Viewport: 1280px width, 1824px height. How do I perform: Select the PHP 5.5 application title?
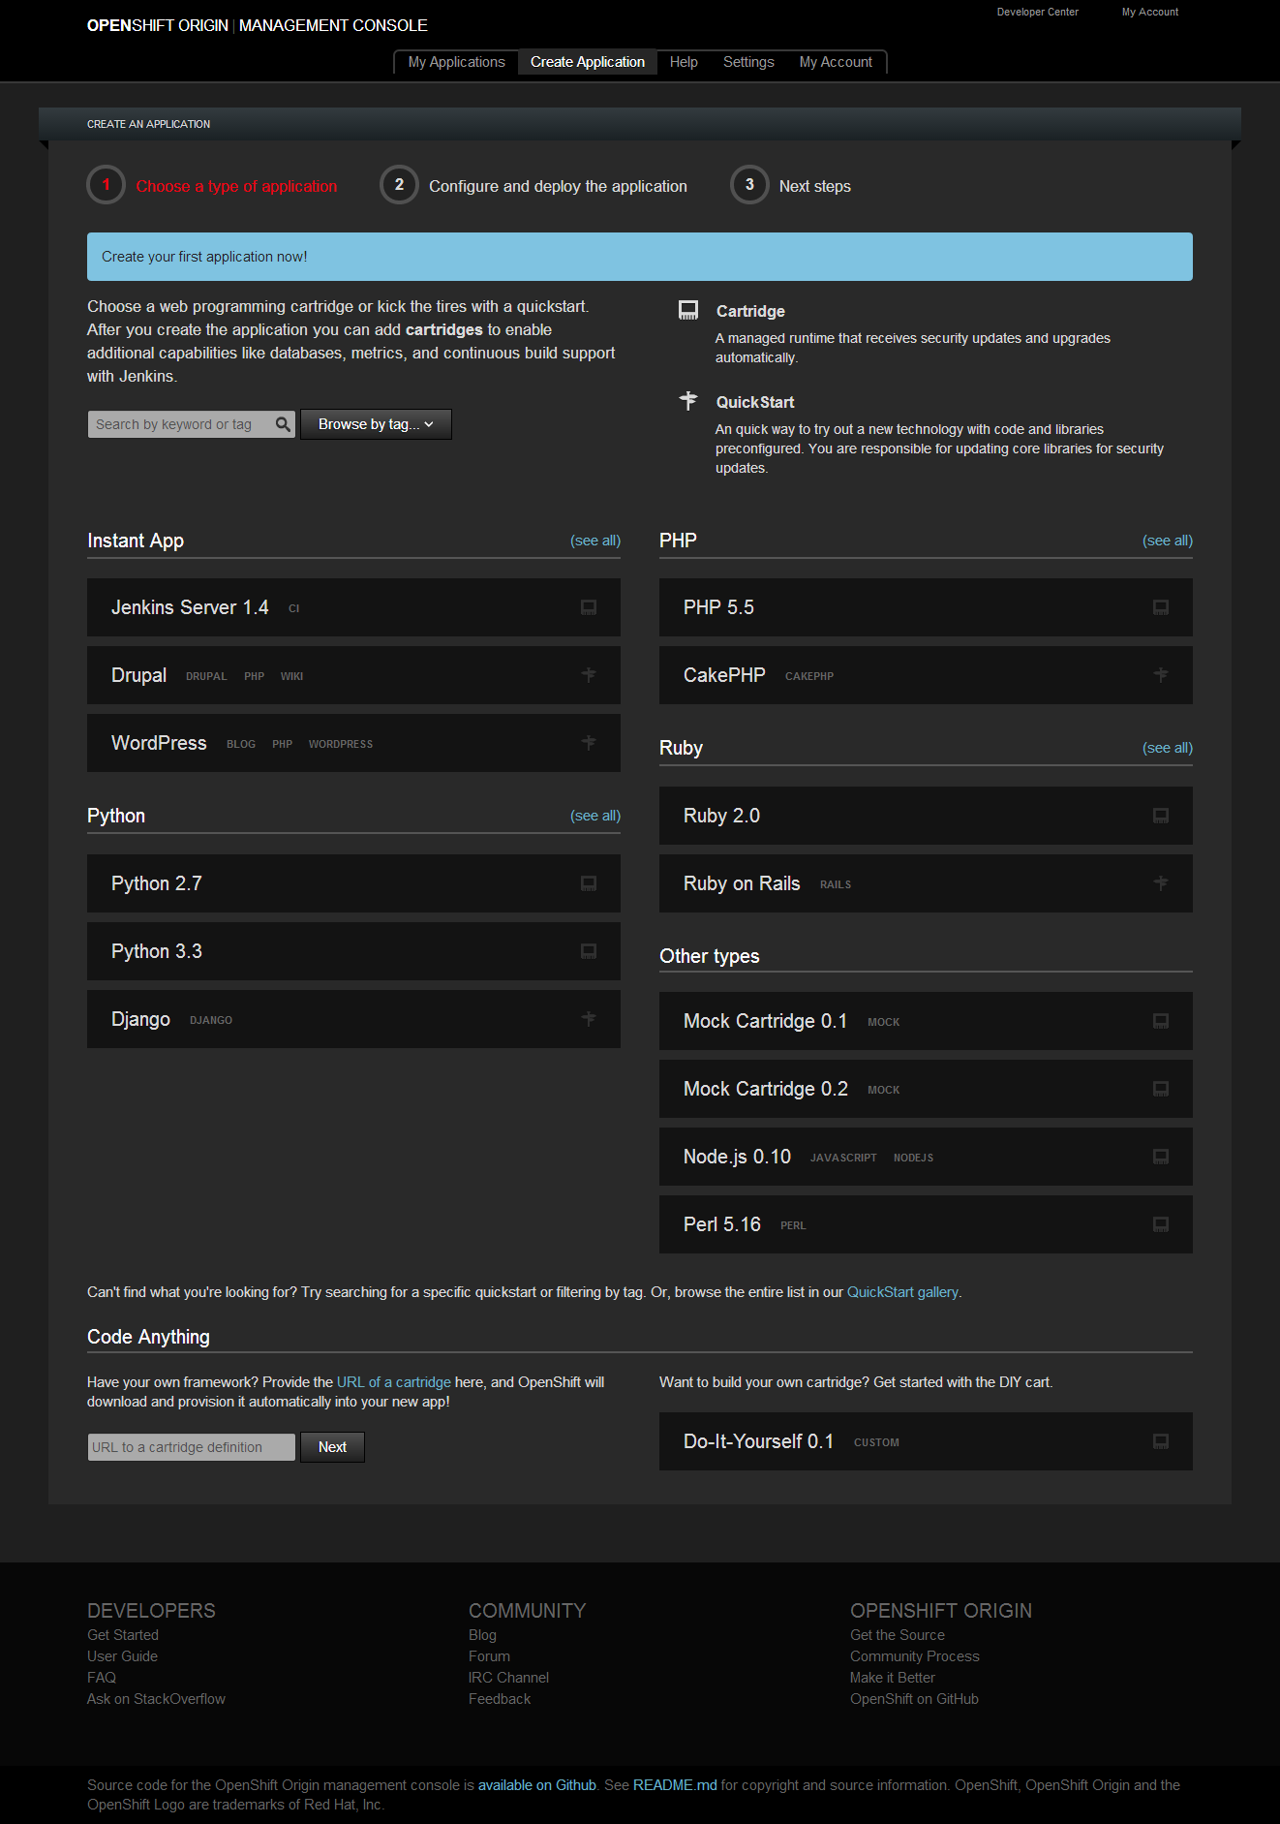point(718,607)
